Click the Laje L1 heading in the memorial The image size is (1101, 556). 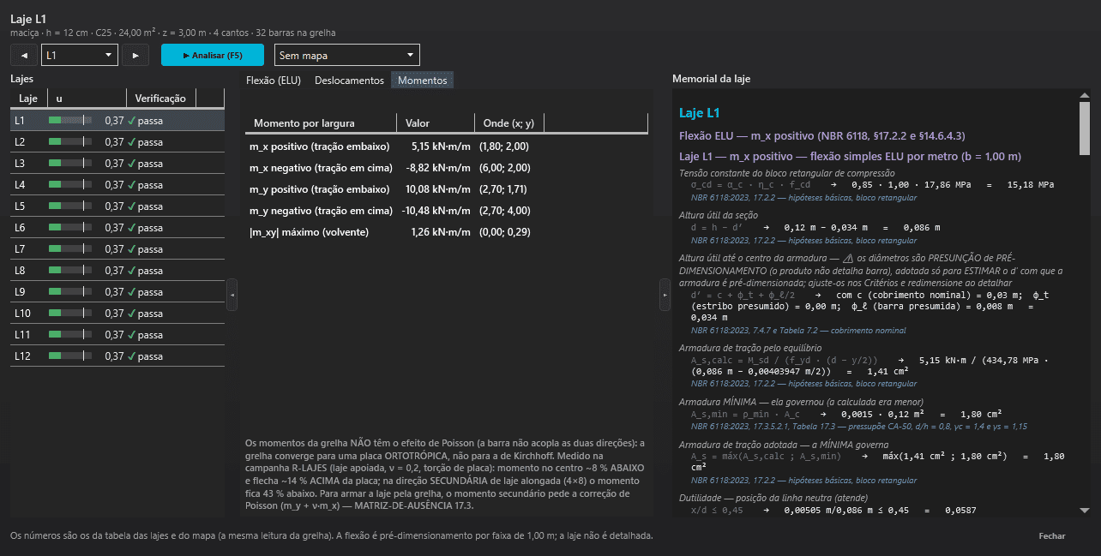(x=700, y=113)
